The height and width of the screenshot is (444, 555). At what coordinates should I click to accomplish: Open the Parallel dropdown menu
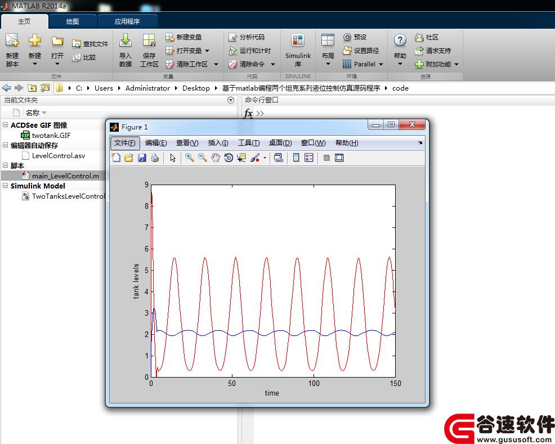click(x=381, y=64)
